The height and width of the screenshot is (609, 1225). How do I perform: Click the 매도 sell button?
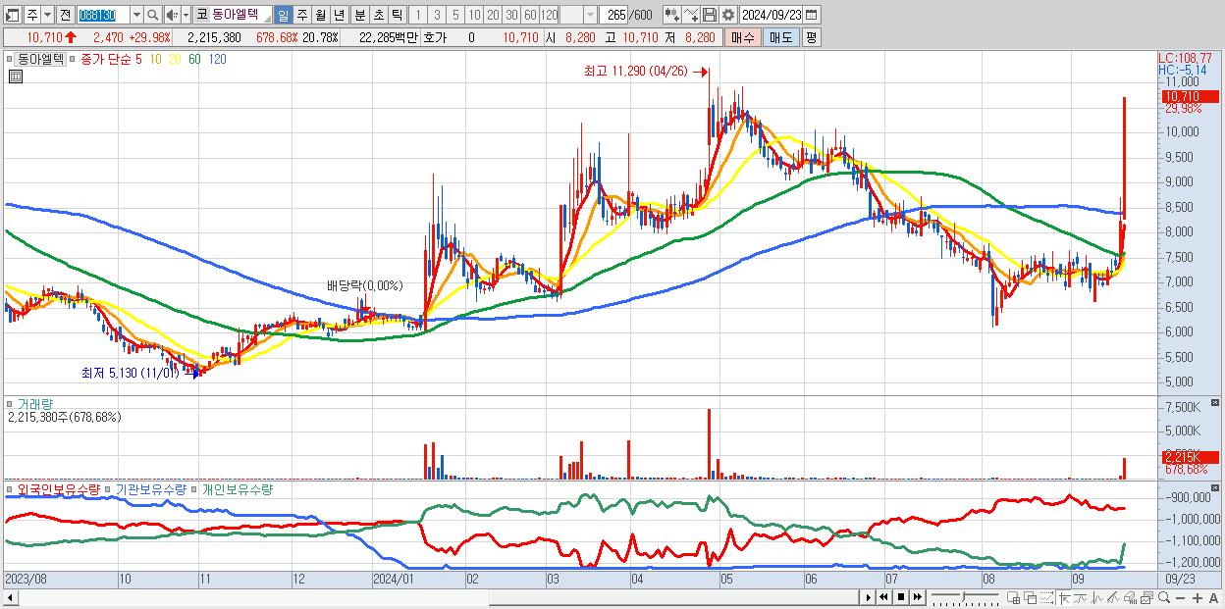coord(781,37)
